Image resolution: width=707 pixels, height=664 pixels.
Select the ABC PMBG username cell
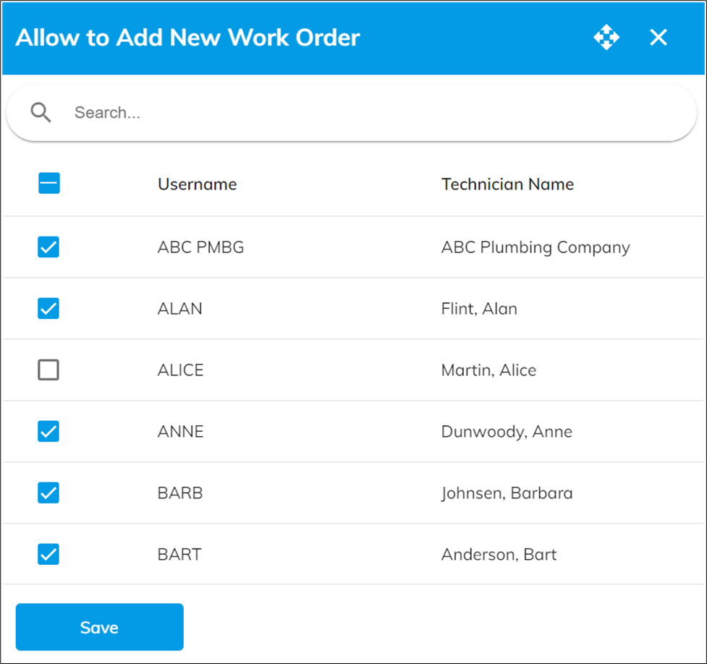coord(200,247)
